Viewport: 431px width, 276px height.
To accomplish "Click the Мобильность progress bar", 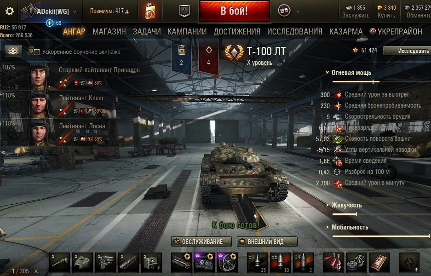I will [381, 236].
